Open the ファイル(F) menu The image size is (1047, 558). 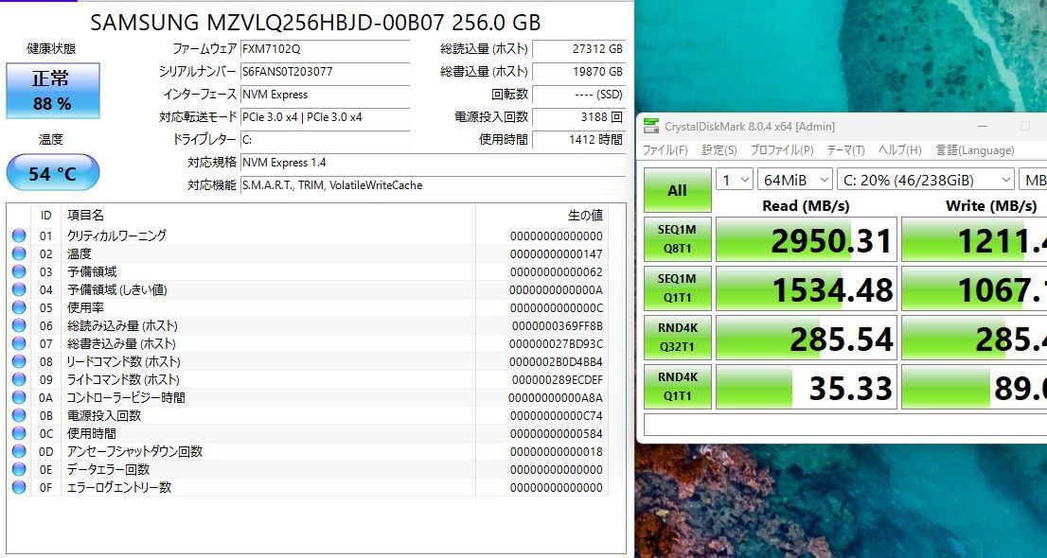pos(665,150)
